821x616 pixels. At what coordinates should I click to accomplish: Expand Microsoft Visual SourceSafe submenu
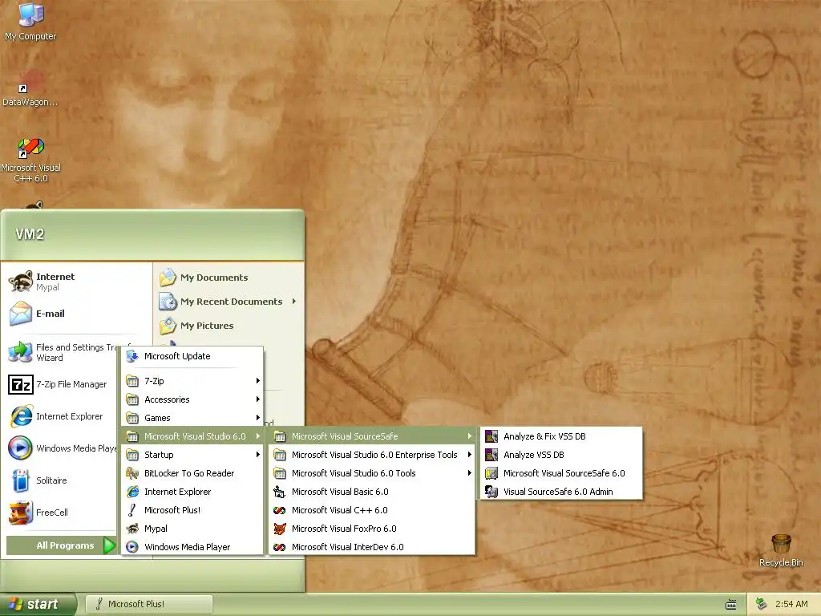click(x=372, y=436)
